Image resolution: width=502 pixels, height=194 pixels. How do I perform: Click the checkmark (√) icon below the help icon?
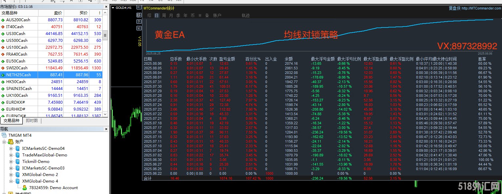(139, 28)
